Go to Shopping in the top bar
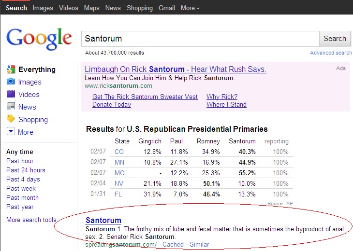353x251 pixels. point(140,8)
